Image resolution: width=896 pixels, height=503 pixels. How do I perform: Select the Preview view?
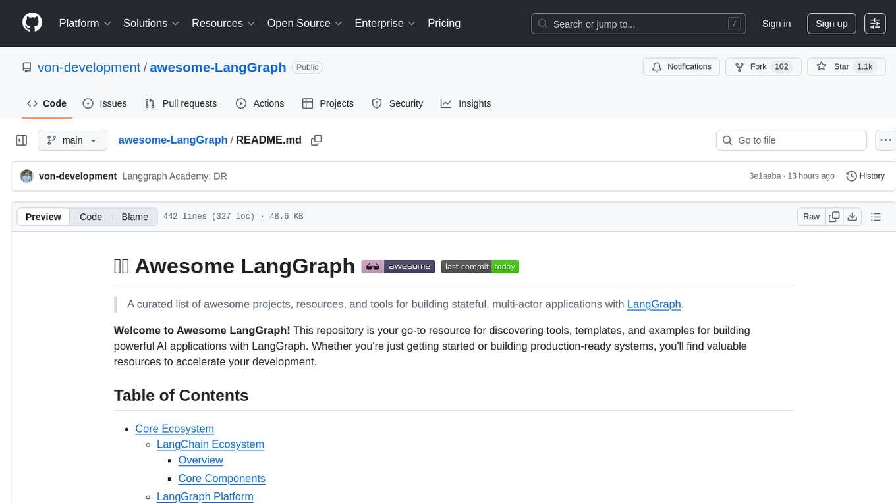(43, 217)
